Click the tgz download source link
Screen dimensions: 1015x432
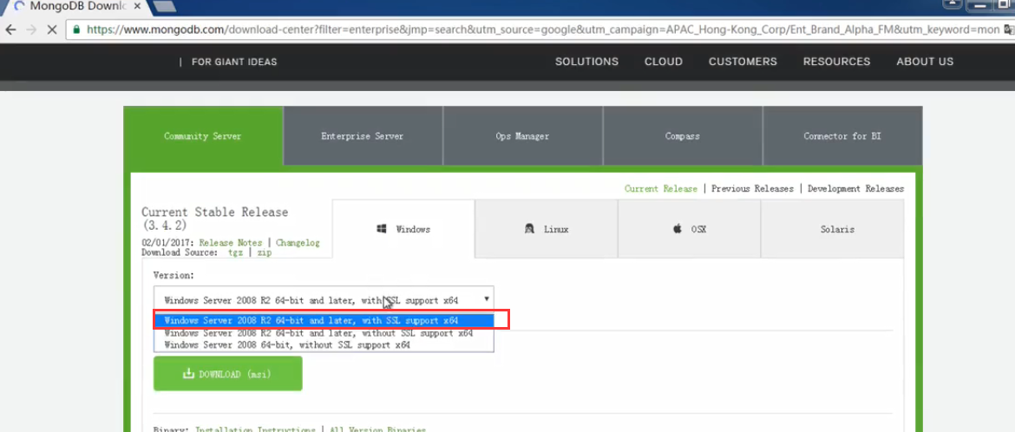[x=235, y=252]
